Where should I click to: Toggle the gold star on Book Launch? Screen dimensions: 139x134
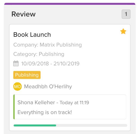pyautogui.click(x=123, y=31)
